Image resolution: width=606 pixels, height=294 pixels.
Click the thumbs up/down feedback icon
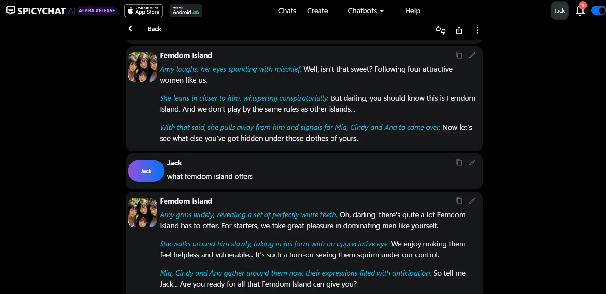click(x=441, y=30)
